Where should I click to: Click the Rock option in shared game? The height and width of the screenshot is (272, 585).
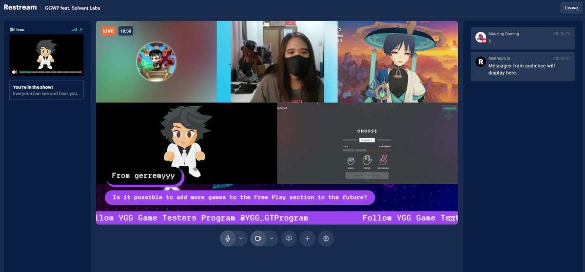coord(351,162)
